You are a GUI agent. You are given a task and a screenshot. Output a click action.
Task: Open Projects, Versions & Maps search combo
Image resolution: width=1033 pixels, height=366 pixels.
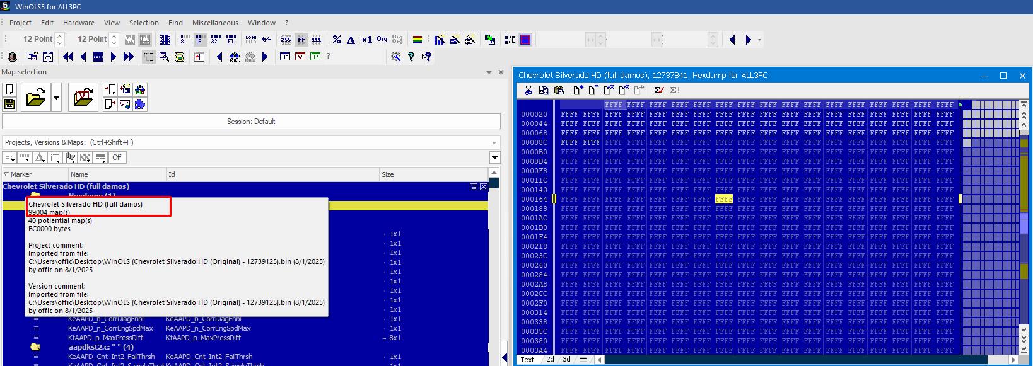coord(251,142)
